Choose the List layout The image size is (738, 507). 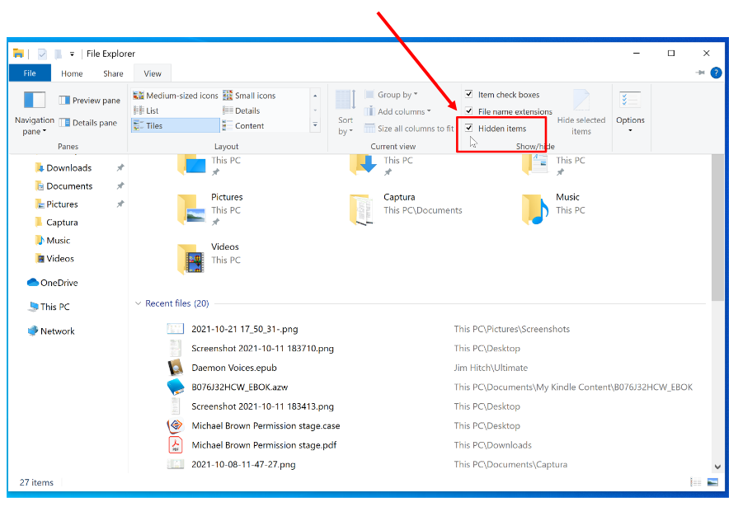[146, 110]
